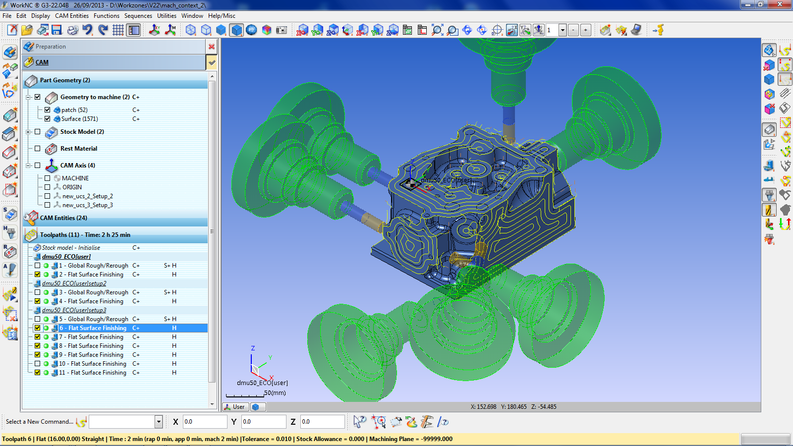Click the zoom fit magnifier icon
Viewport: 793px width, 446px height.
[x=437, y=30]
